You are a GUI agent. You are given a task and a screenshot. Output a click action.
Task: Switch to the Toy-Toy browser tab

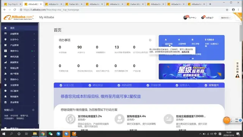pos(13,4)
